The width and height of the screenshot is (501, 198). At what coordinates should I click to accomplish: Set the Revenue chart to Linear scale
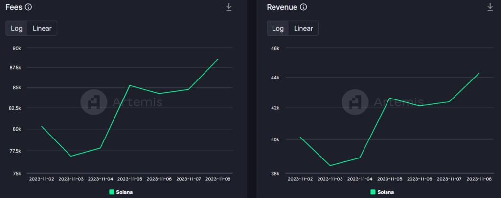(x=303, y=28)
